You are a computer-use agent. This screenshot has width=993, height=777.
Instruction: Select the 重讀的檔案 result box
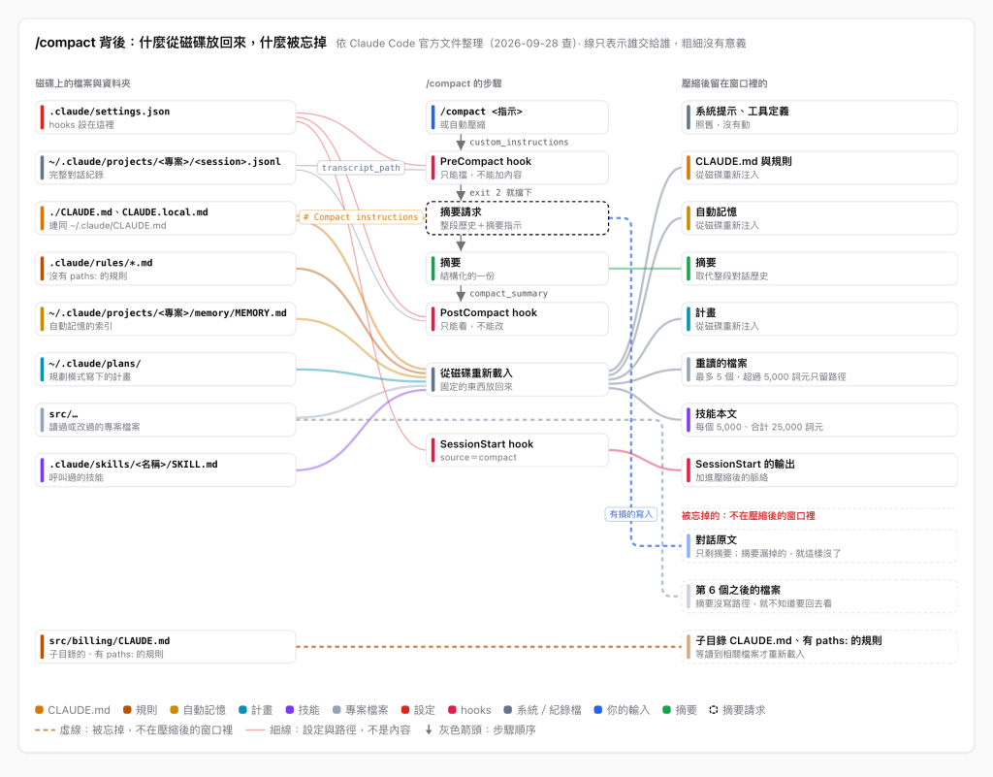[x=818, y=370]
